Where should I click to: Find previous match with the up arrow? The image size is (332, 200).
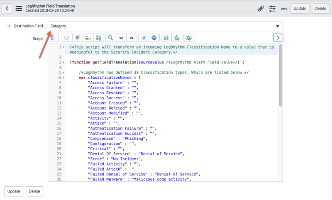coord(132,38)
